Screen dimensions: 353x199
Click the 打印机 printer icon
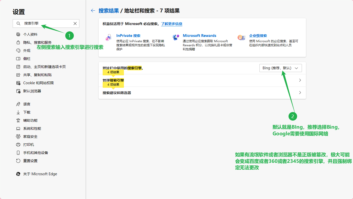pos(18,145)
